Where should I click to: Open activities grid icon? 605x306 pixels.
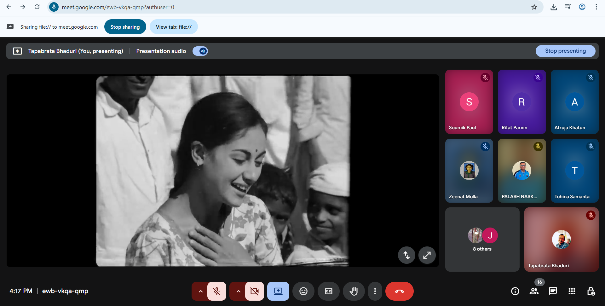click(572, 291)
